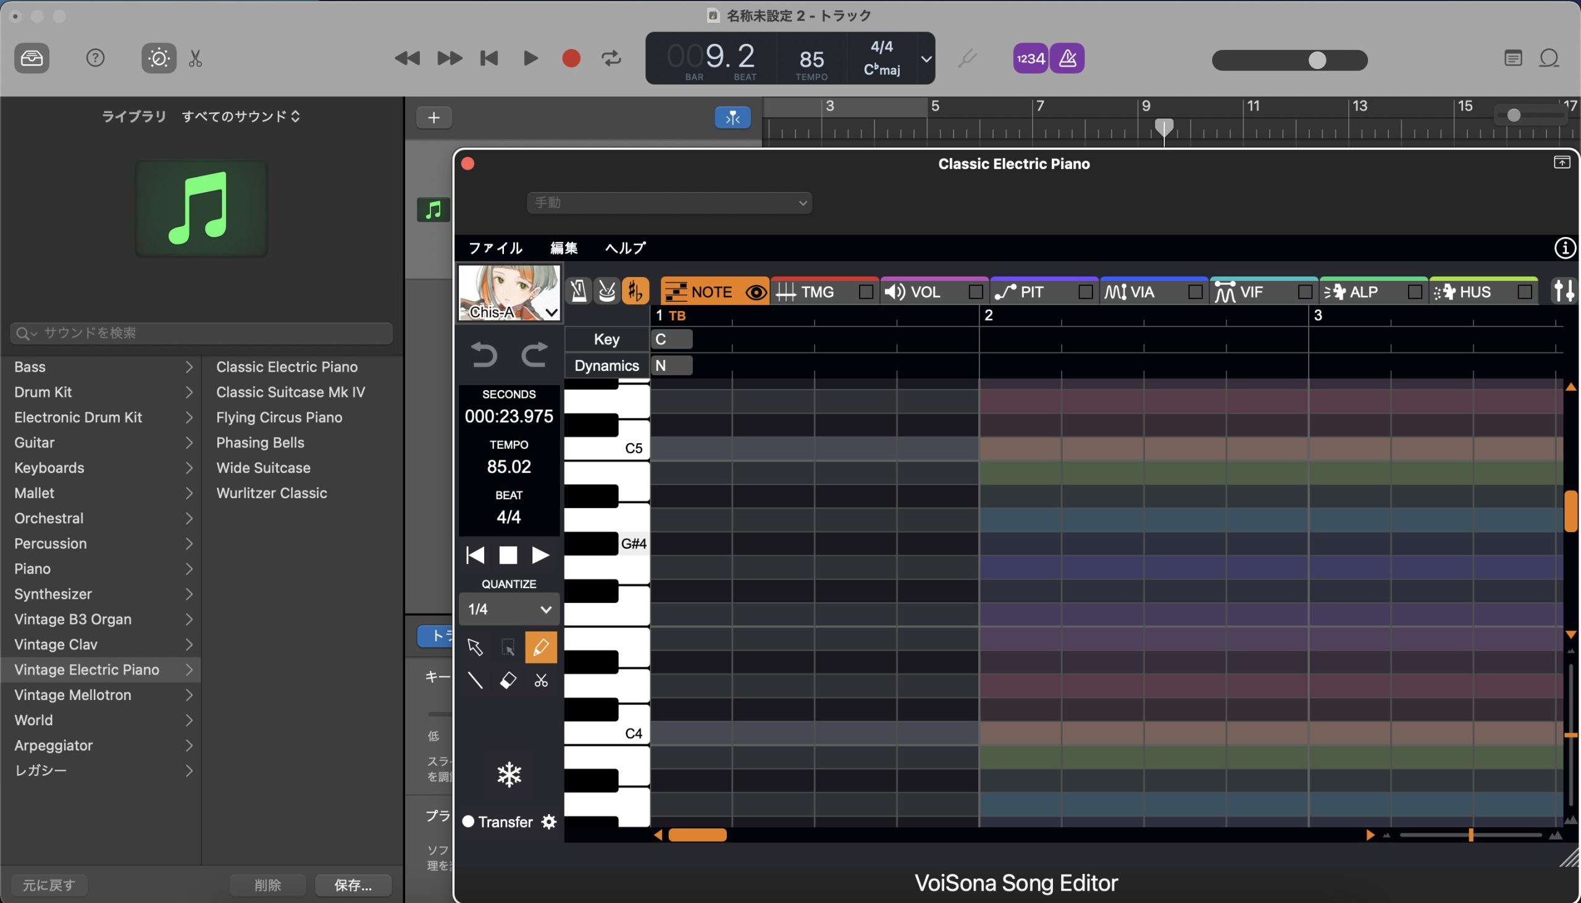The image size is (1581, 903).
Task: Select the line drawing tool
Action: 476,681
